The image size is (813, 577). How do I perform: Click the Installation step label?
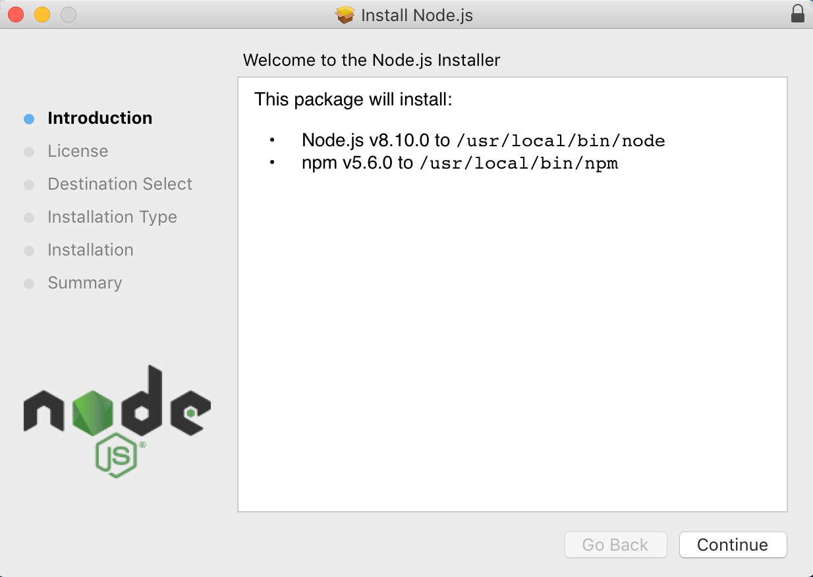(90, 250)
